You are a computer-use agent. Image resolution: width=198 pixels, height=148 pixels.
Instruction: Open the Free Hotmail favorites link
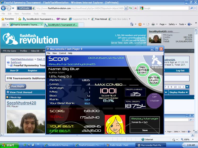(x=99, y=19)
